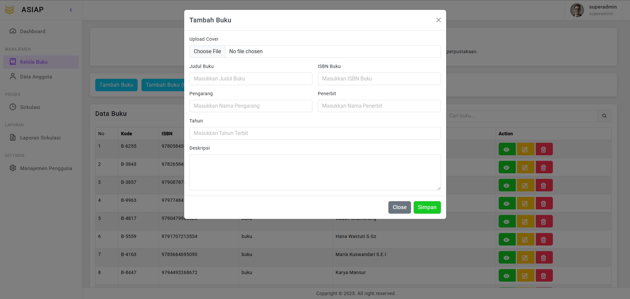The image size is (630, 299).
Task: Open Dashboard from the sidebar
Action: (x=33, y=32)
